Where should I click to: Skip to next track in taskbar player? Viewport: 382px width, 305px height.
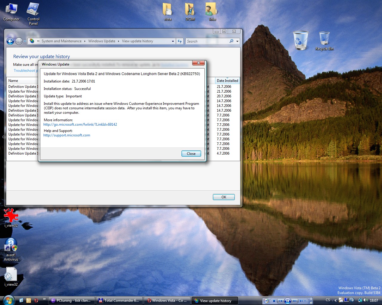tap(295, 301)
